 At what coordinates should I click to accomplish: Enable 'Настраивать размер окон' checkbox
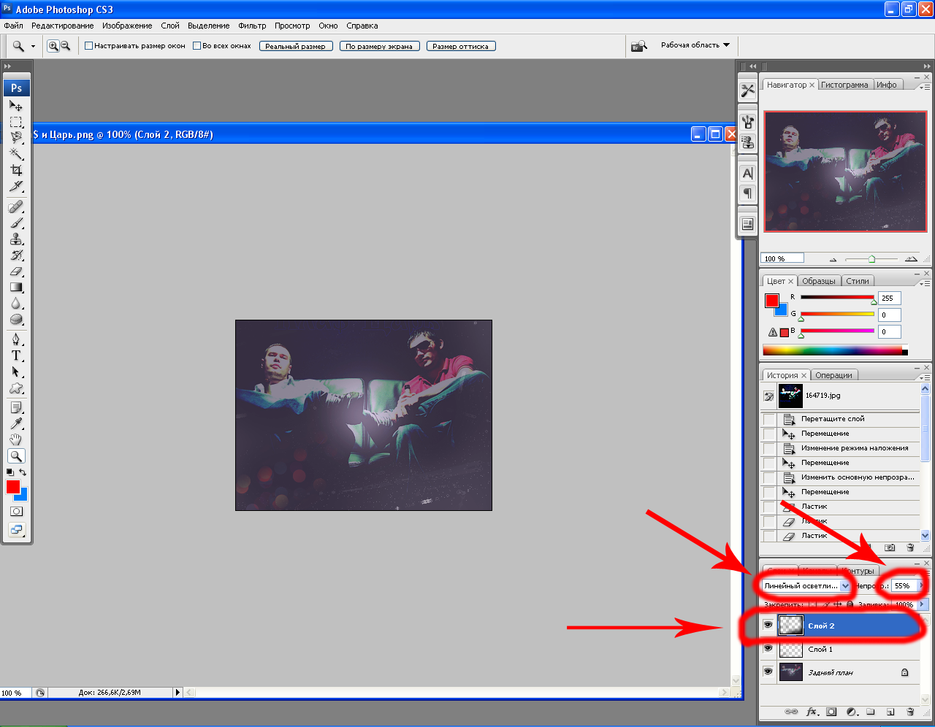click(89, 46)
